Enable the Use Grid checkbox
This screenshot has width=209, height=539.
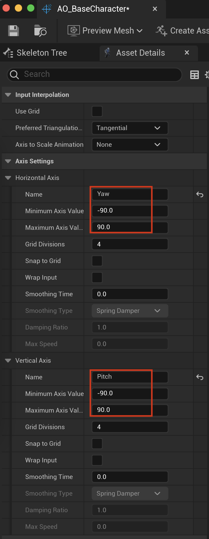tap(97, 111)
